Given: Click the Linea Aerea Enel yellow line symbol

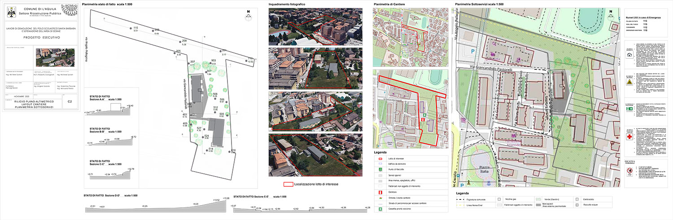Looking at the screenshot, I should [x=461, y=205].
